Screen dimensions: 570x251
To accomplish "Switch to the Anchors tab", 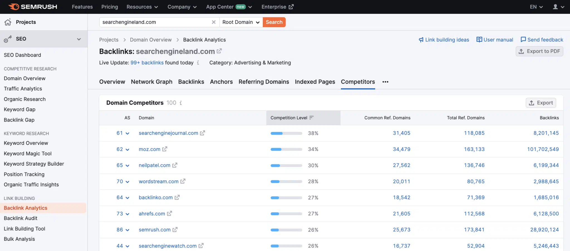I will [x=221, y=82].
